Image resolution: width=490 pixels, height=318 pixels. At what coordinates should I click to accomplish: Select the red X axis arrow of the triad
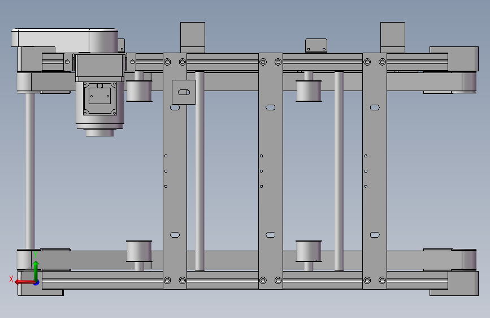(x=24, y=282)
